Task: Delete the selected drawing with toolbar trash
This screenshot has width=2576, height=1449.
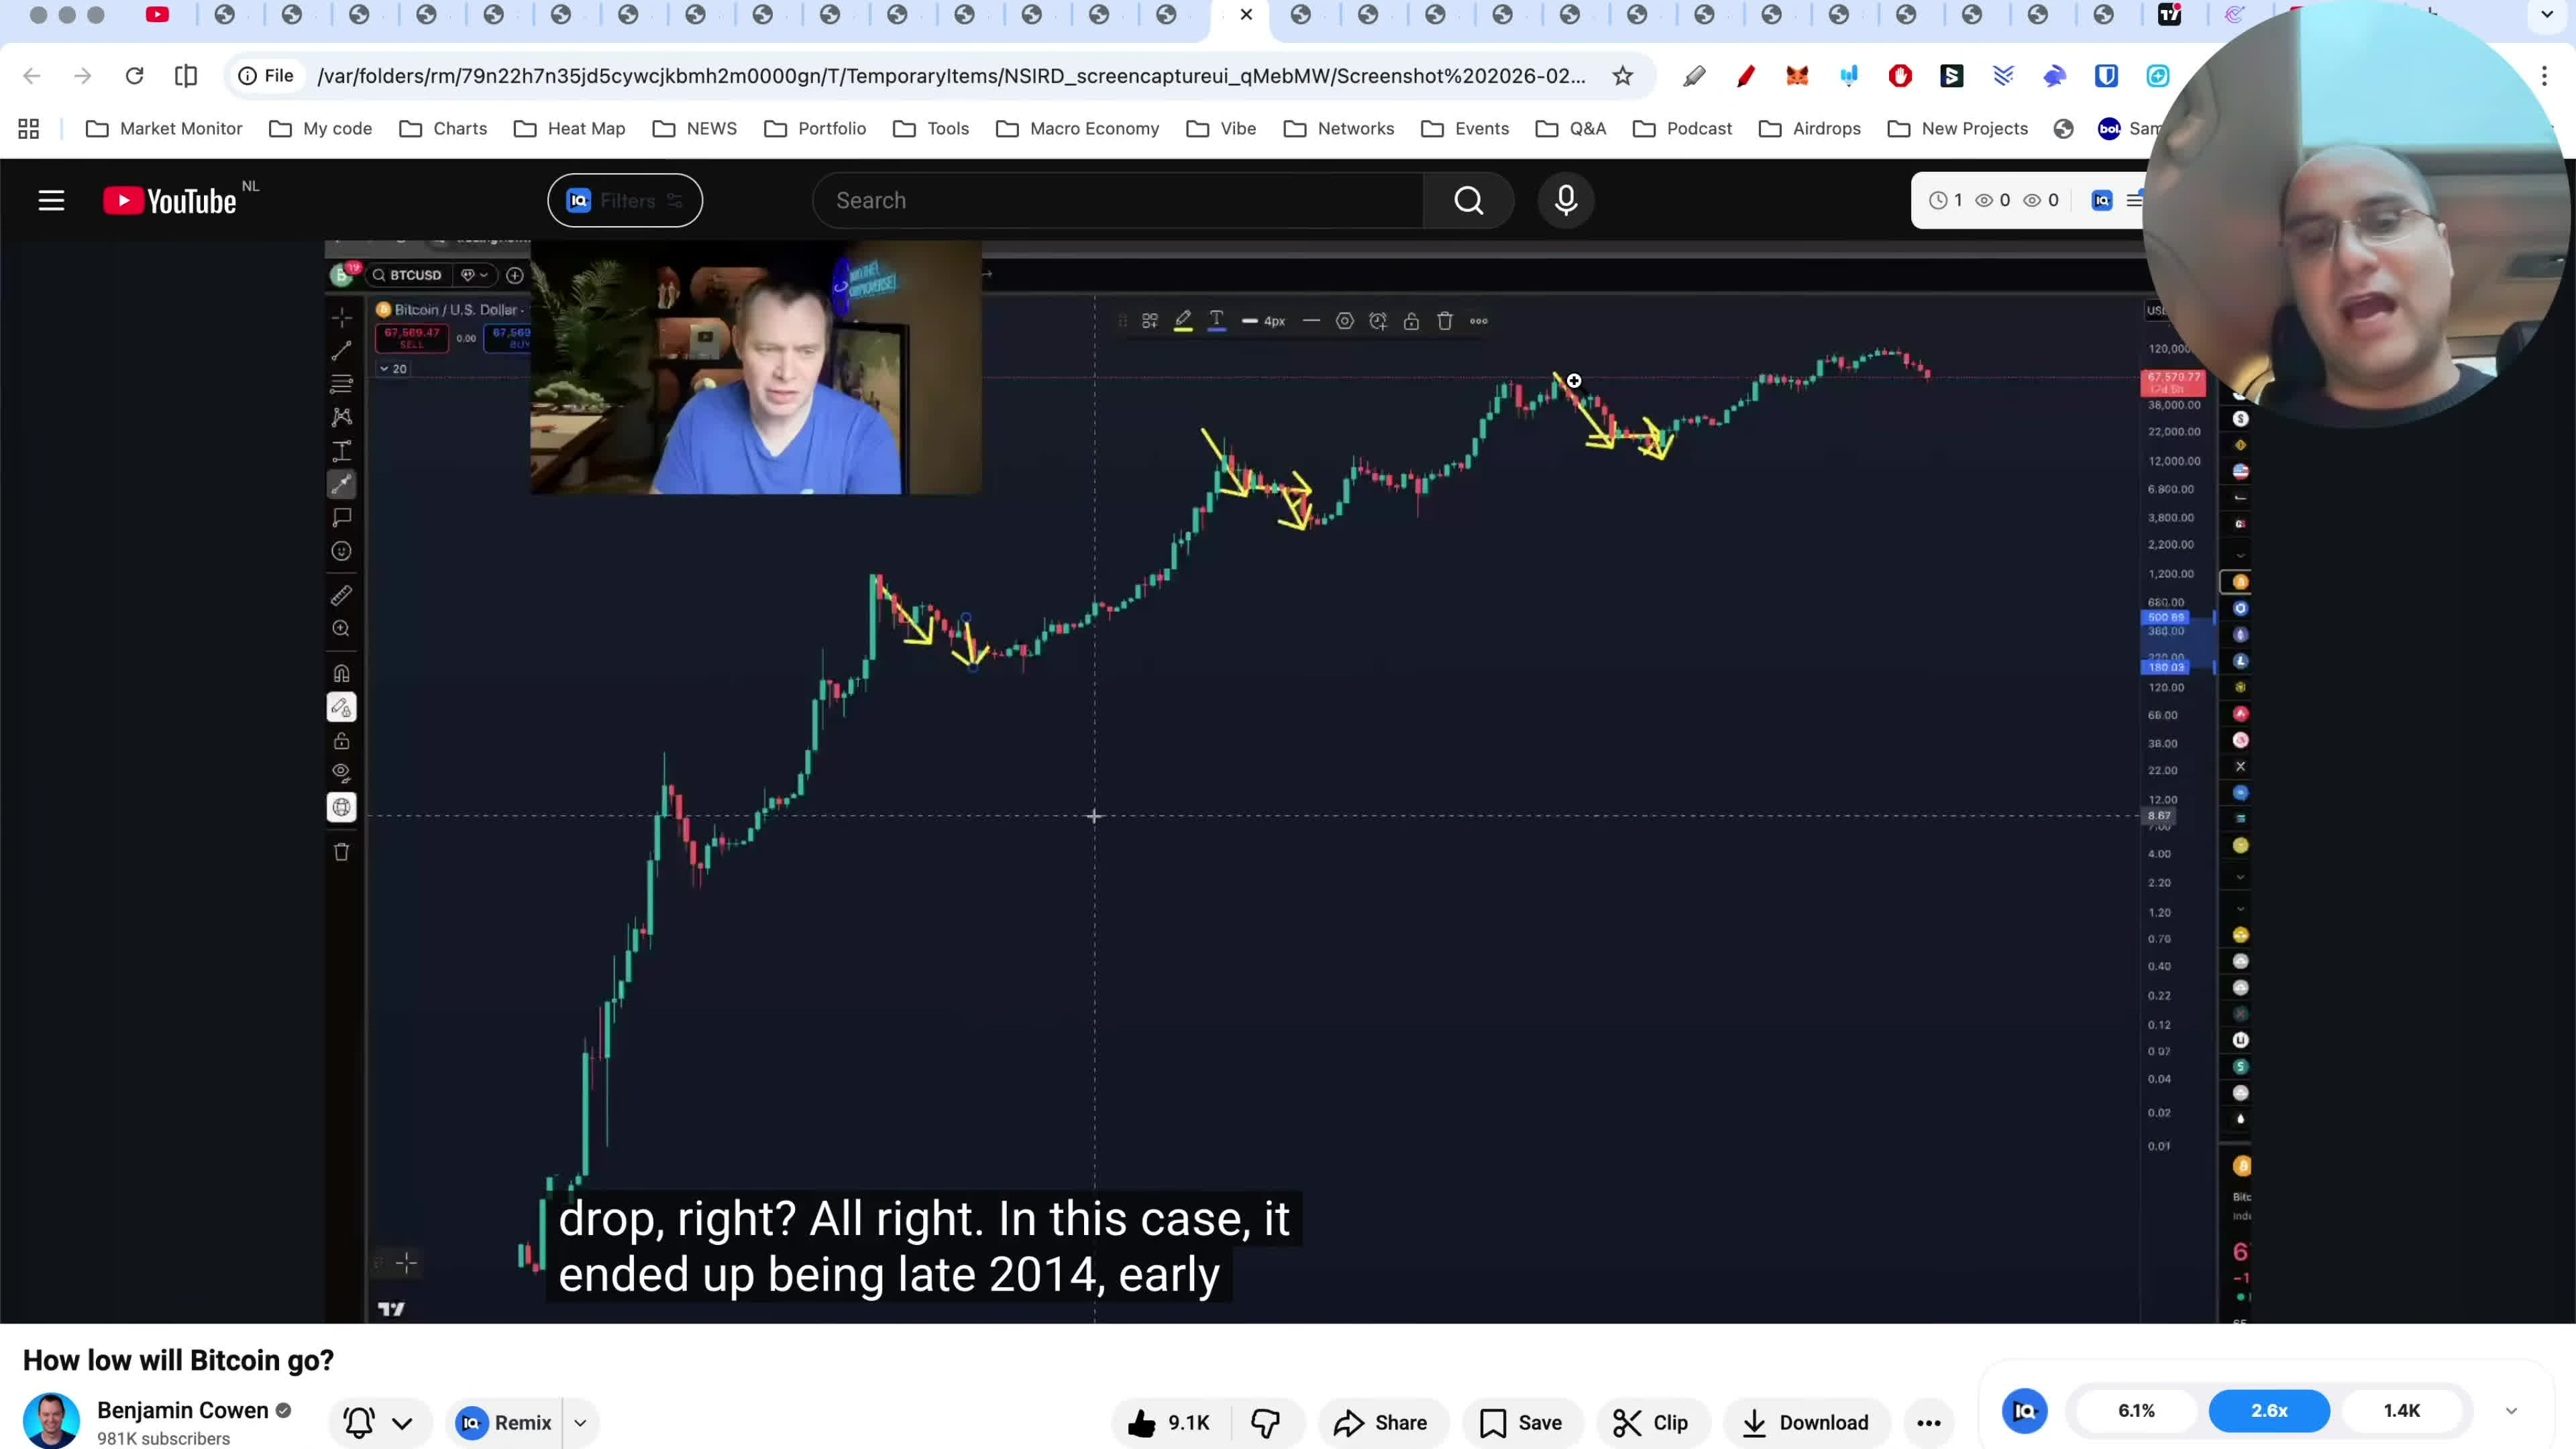Action: click(x=1445, y=321)
